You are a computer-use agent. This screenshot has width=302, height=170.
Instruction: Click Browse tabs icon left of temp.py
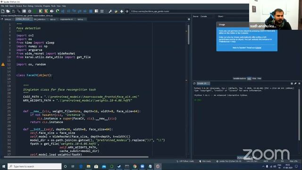[2, 19]
